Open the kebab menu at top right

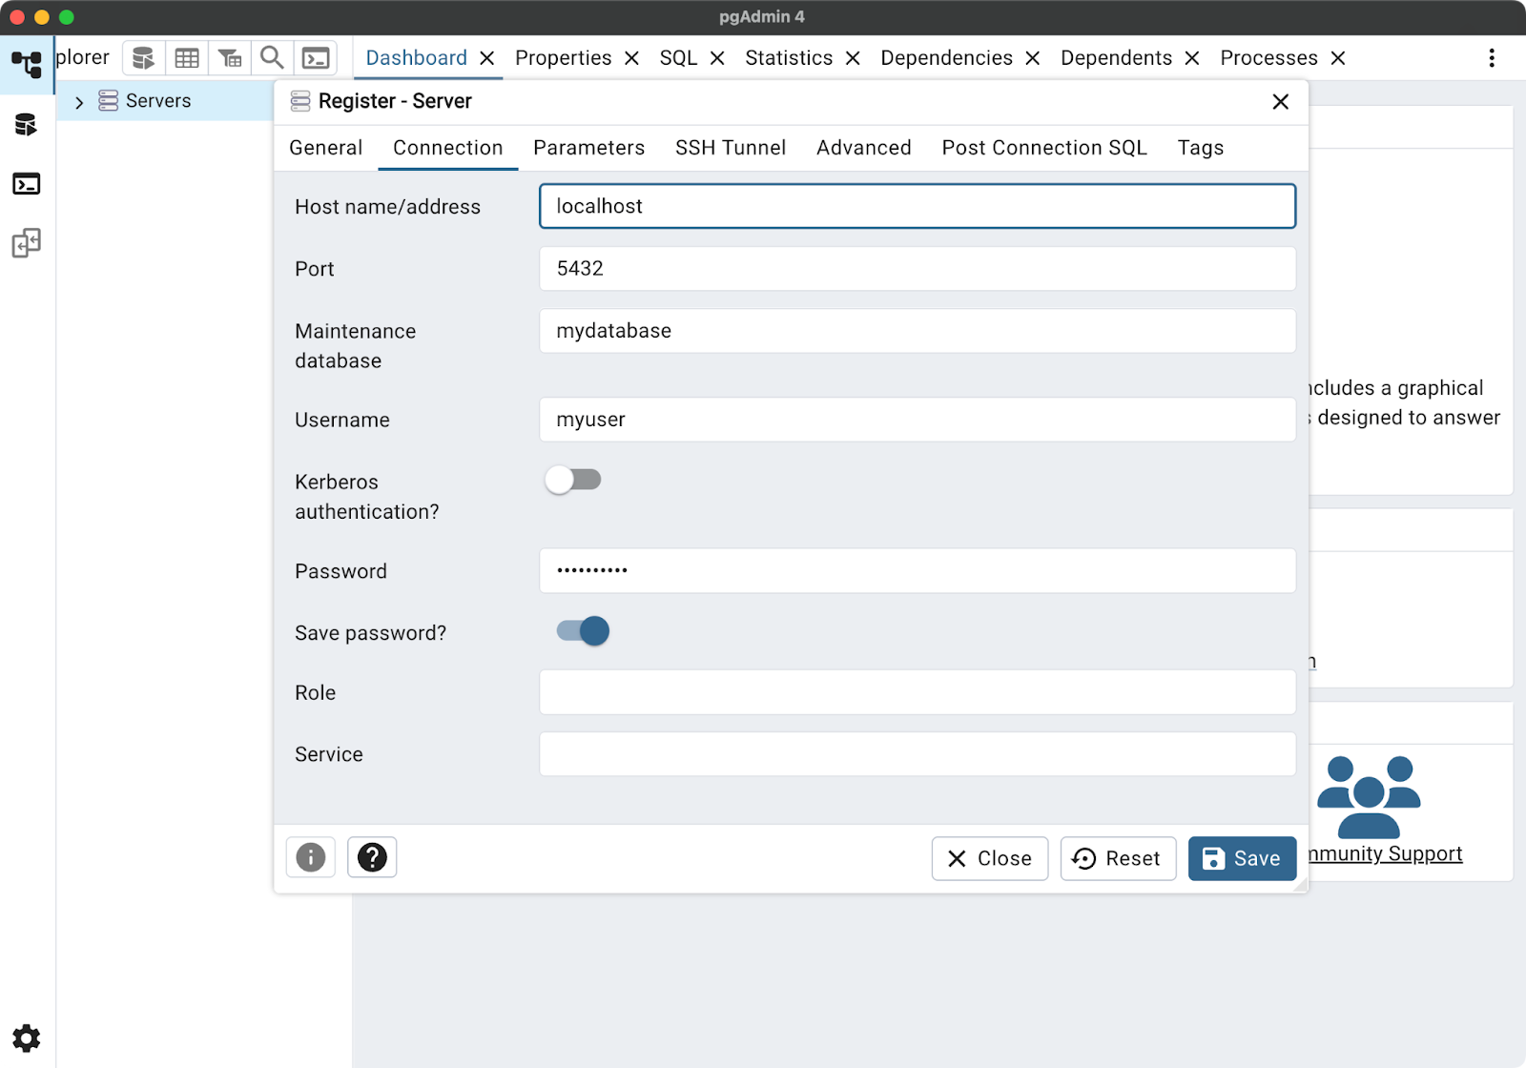(1492, 58)
